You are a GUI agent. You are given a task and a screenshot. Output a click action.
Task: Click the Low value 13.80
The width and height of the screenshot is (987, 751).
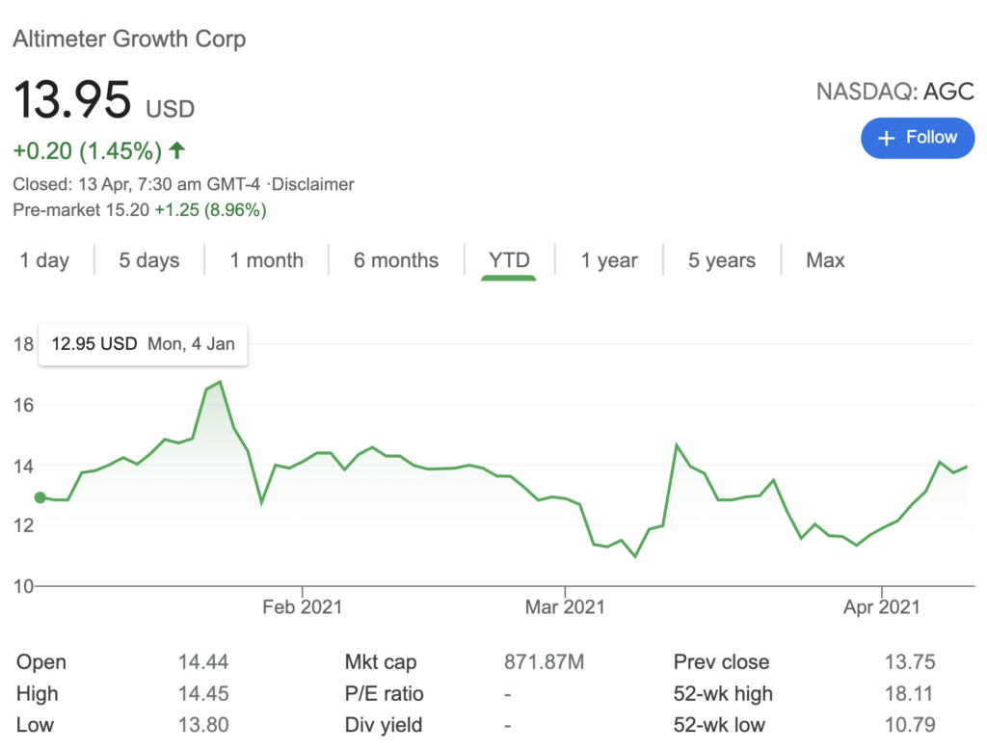click(x=203, y=725)
